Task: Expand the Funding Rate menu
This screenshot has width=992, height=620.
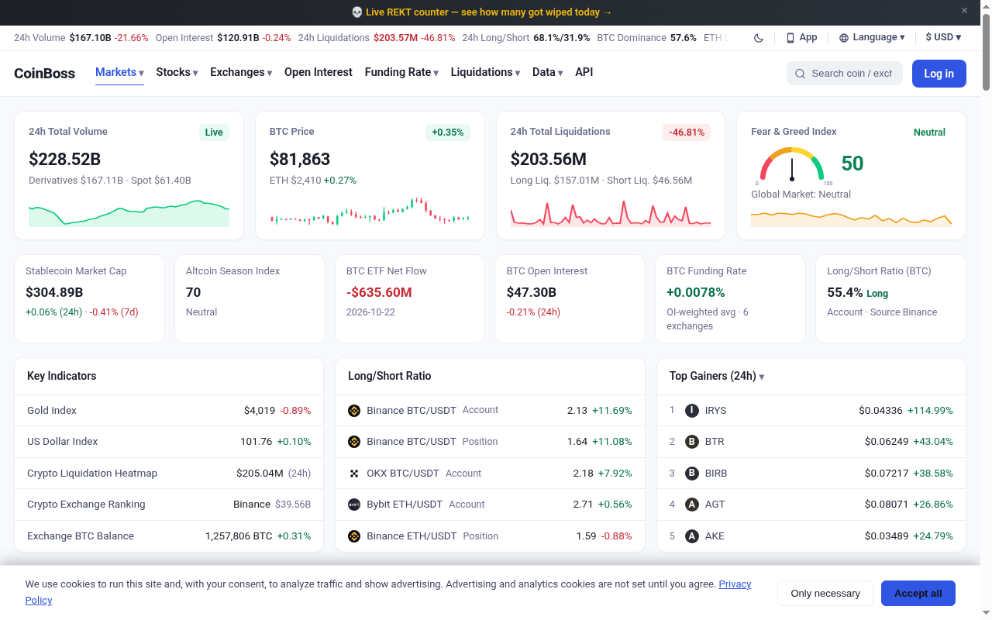Action: pyautogui.click(x=401, y=72)
